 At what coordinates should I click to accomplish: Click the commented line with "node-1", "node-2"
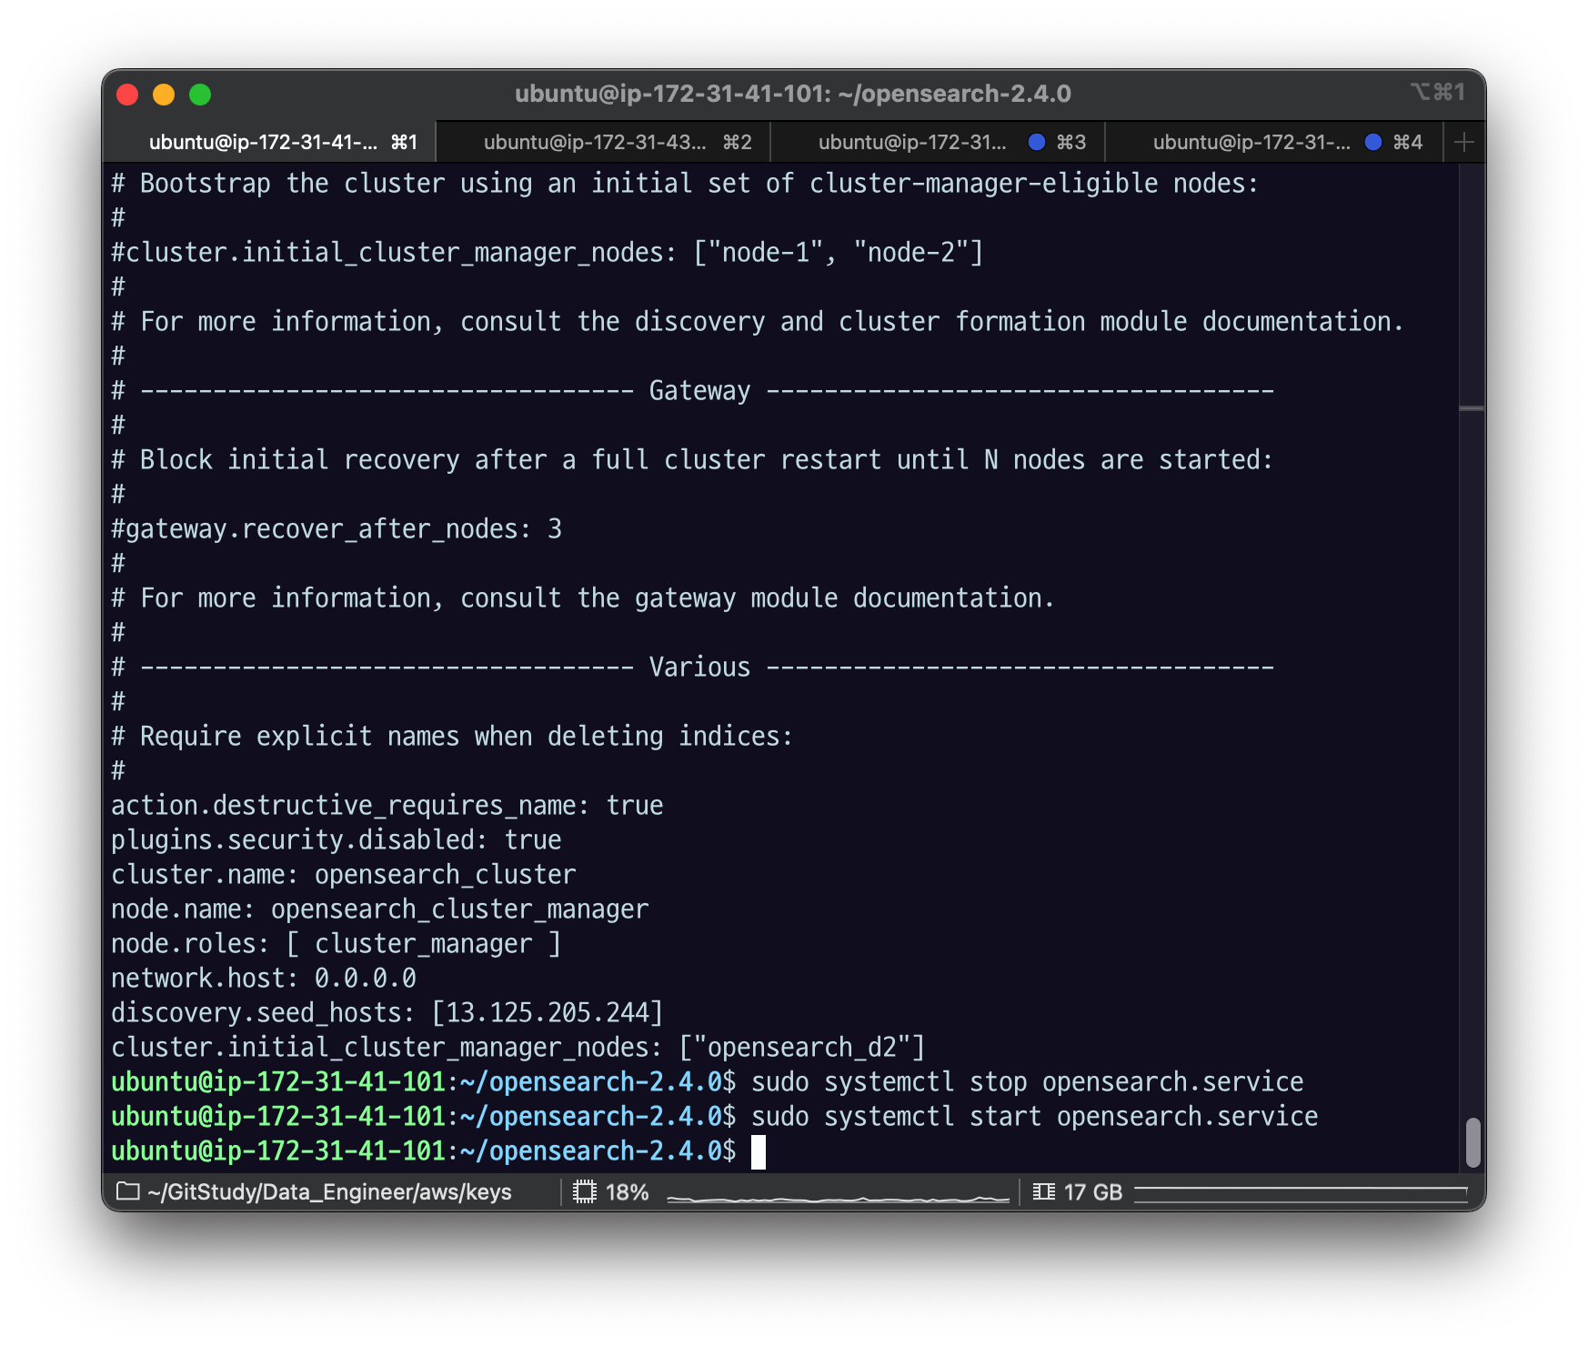click(x=548, y=253)
